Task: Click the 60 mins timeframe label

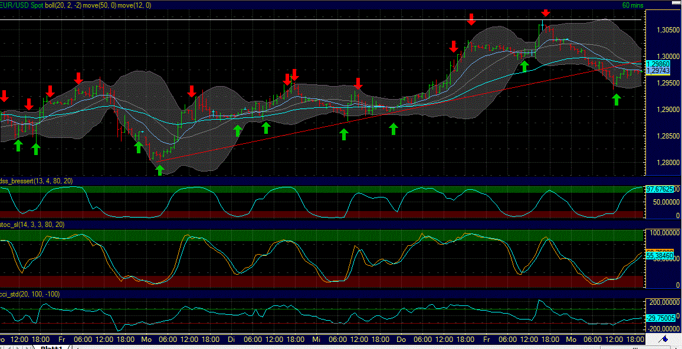Action: pos(631,5)
